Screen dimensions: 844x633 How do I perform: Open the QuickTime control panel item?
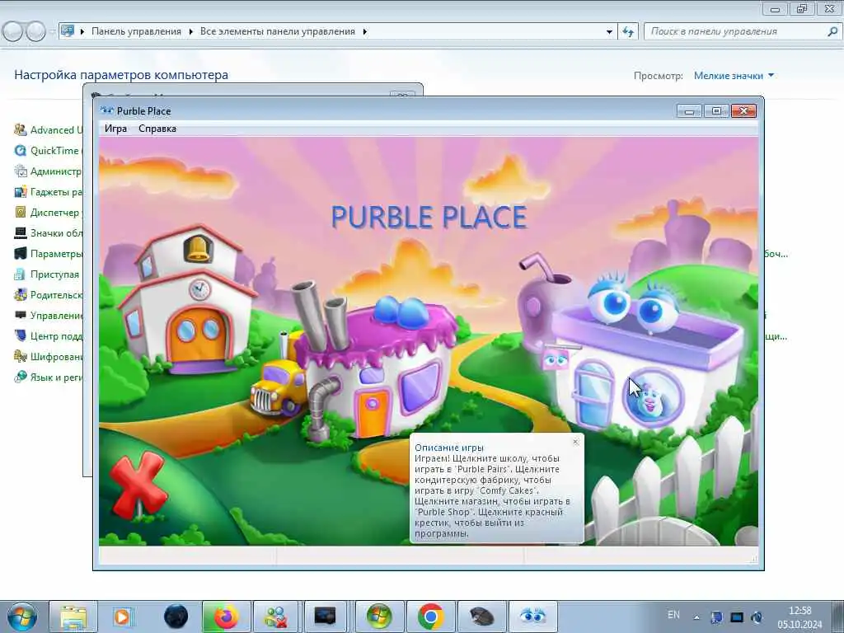(47, 151)
